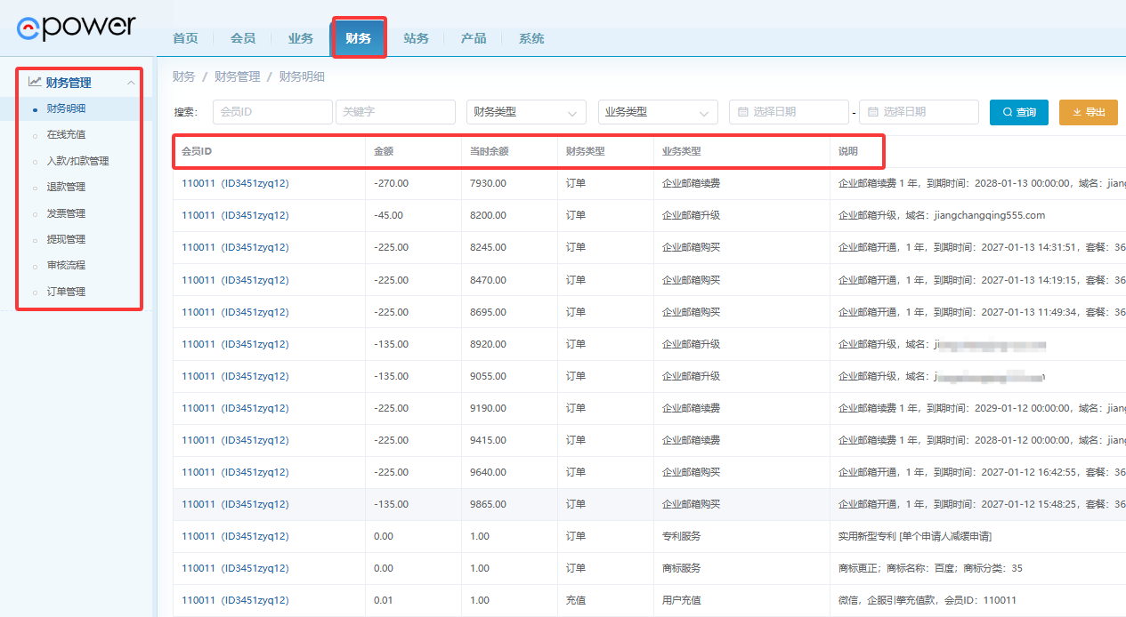Click the ePower logo
The width and height of the screenshot is (1126, 617).
pos(77,27)
